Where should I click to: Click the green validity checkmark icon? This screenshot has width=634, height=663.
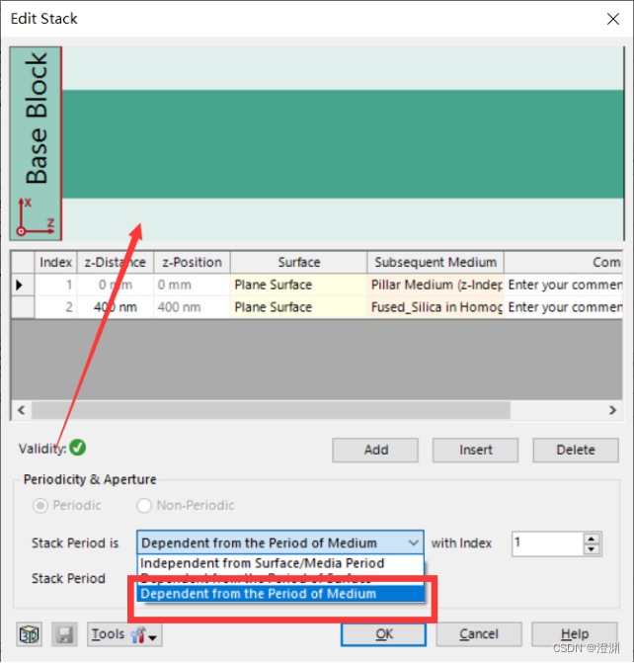click(78, 448)
